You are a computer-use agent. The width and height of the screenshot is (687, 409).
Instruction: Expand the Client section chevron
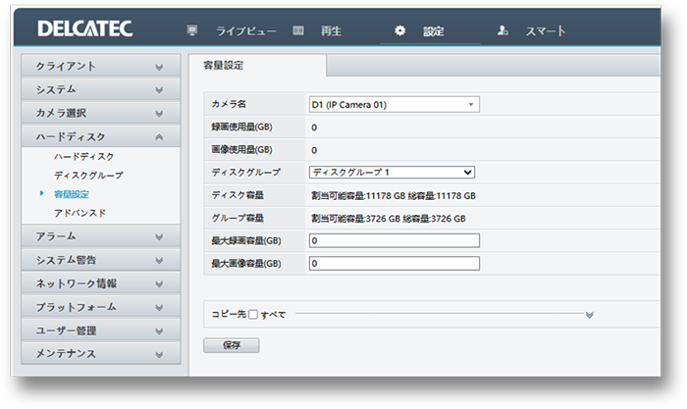coord(159,67)
